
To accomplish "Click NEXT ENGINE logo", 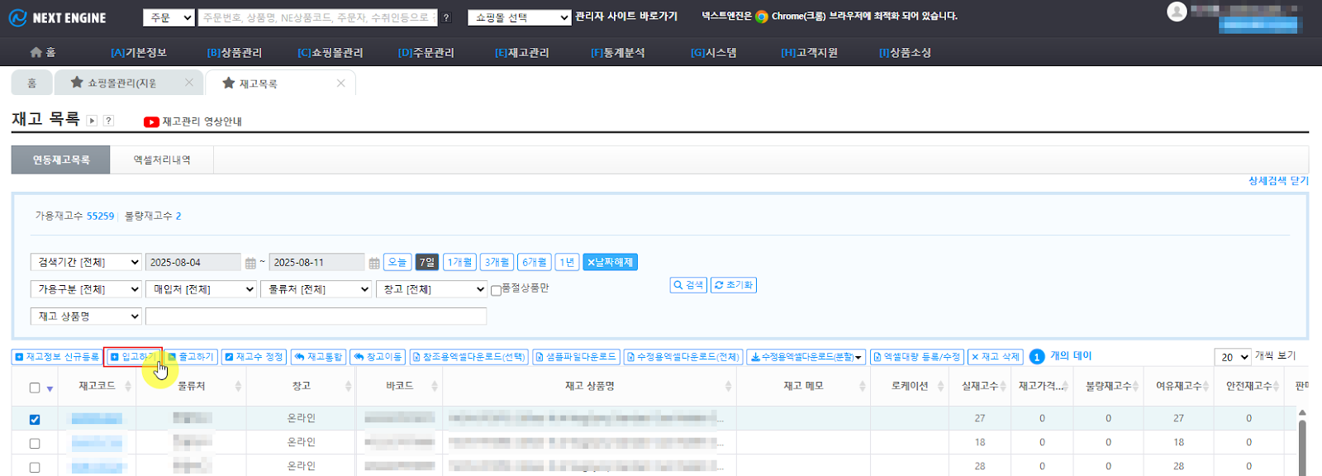I will (58, 17).
